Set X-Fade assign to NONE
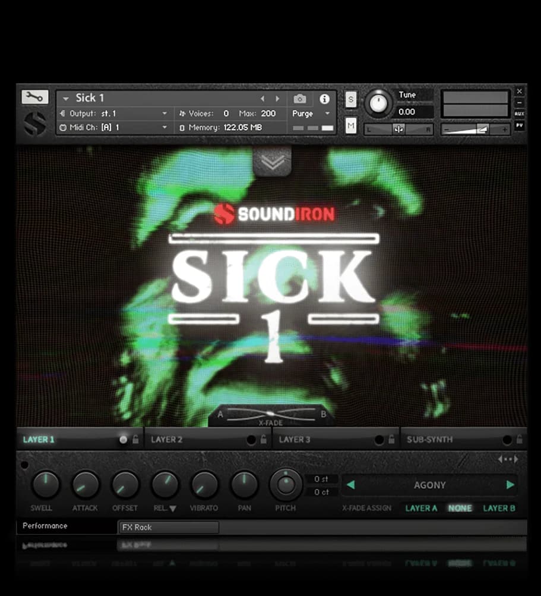Viewport: 541px width, 596px height. [x=460, y=508]
